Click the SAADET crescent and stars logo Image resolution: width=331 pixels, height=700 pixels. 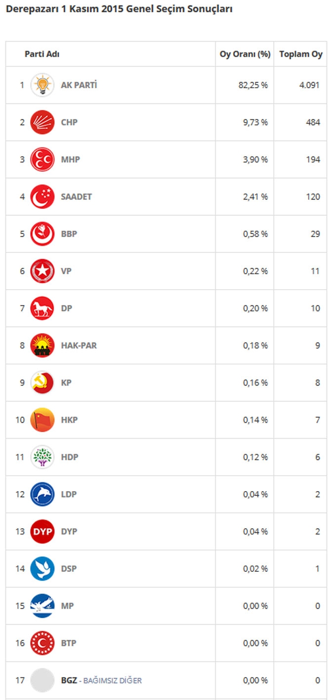pos(42,197)
